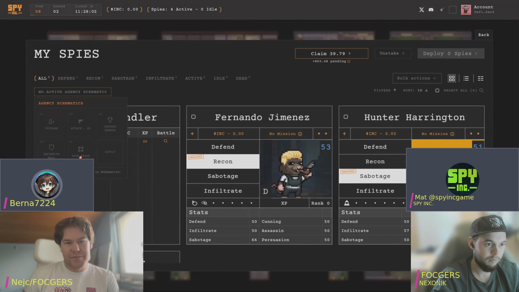Select Infiltrate mission for Fernando Jimenez
Image resolution: width=519 pixels, height=292 pixels.
coord(223,191)
